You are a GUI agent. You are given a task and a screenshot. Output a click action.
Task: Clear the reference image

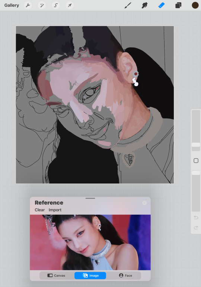[x=40, y=210]
